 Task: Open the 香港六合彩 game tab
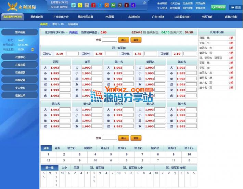pyautogui.click(x=230, y=16)
